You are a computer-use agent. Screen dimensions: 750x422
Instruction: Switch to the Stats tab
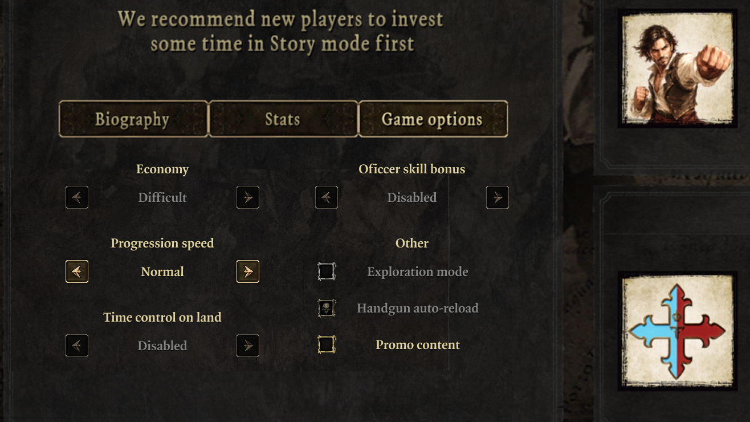(283, 119)
